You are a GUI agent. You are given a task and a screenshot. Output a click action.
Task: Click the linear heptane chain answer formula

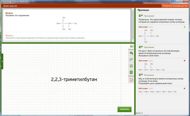click(157, 92)
